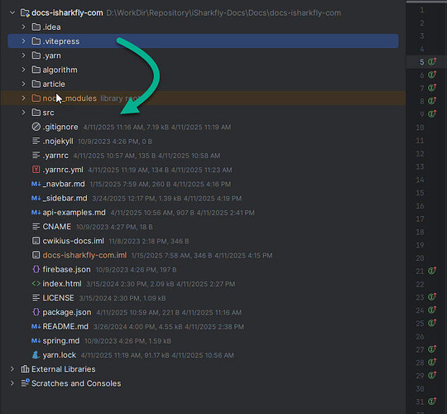Select the _sidebar.md file name

65,198
